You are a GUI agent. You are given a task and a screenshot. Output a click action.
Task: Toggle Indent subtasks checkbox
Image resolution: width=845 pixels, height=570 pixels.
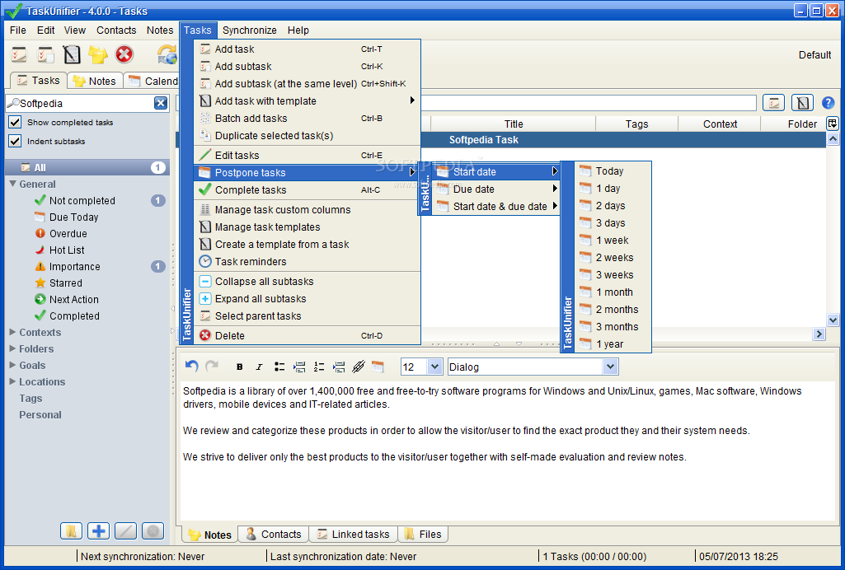[x=15, y=141]
